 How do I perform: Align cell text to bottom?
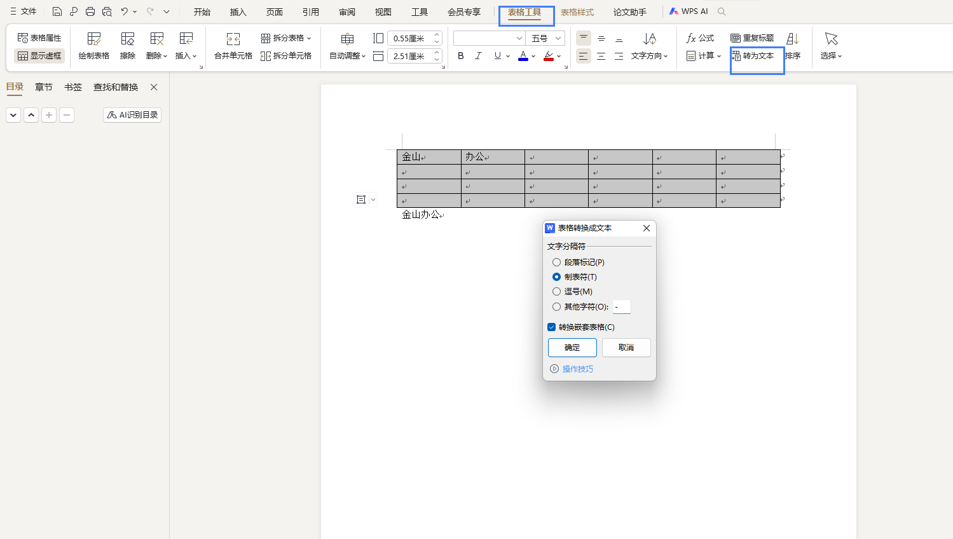(x=619, y=38)
